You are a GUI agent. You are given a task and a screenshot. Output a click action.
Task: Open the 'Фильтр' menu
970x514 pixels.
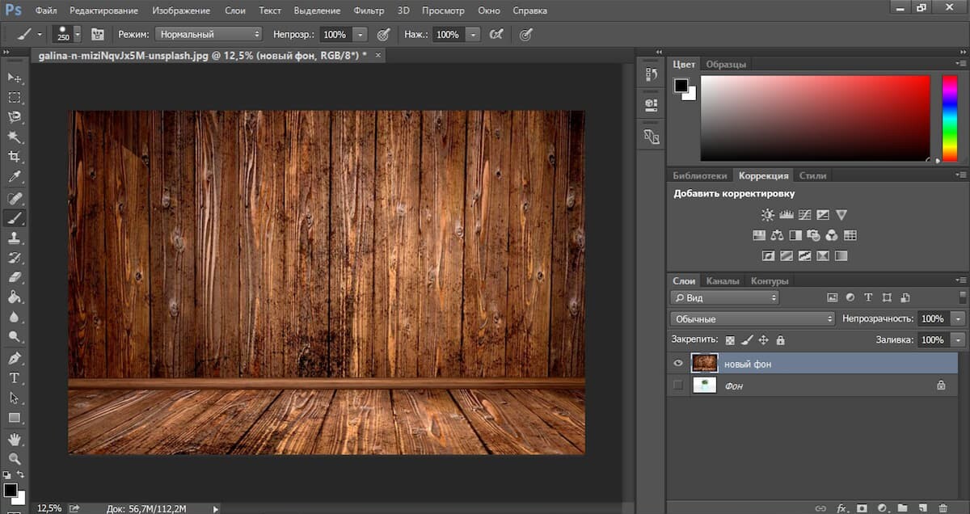click(369, 11)
